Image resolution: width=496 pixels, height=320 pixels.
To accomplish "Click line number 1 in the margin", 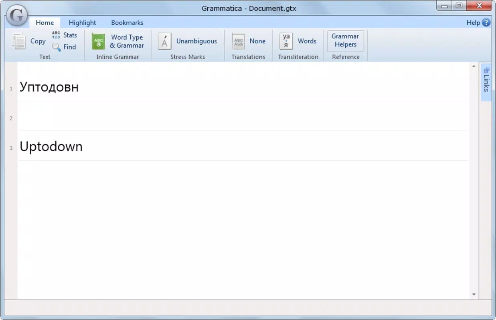I will (x=11, y=88).
